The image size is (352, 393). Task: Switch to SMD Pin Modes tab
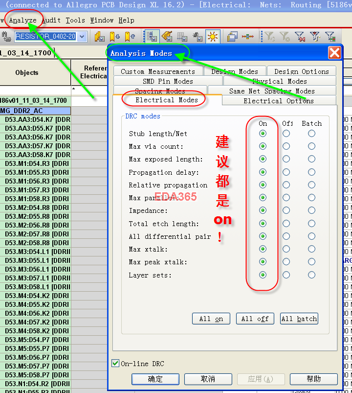(x=168, y=81)
